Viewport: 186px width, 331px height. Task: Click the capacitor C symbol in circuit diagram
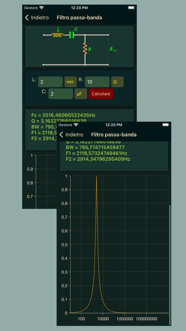pos(72,35)
